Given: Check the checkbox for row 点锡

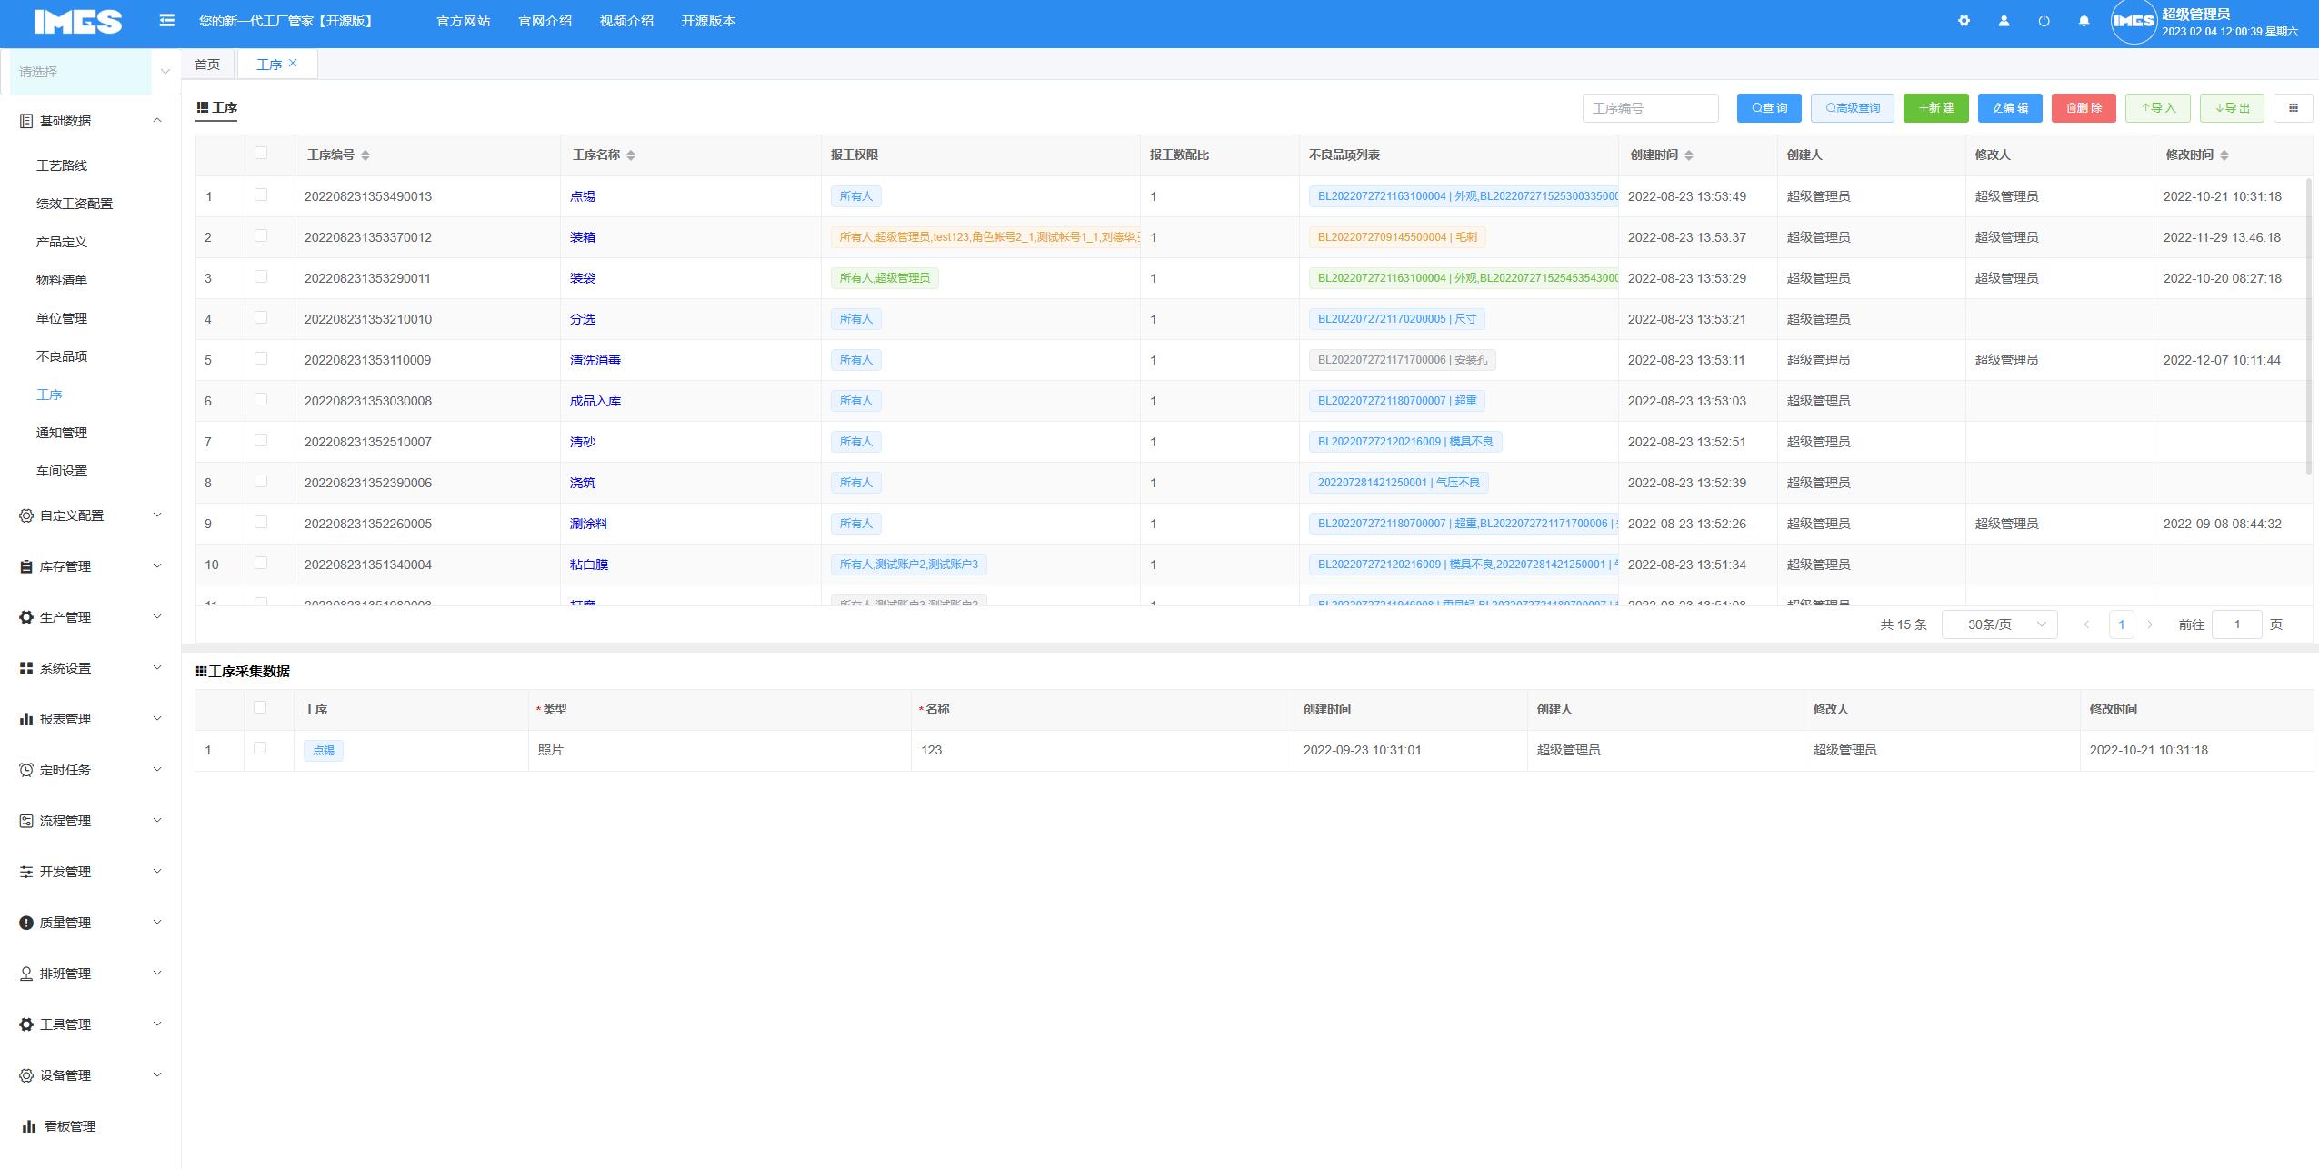Looking at the screenshot, I should click(261, 195).
